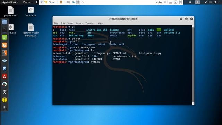Image resolution: width=222 pixels, height=125 pixels.
Task: Open the terminal View menu
Action: click(70, 23)
